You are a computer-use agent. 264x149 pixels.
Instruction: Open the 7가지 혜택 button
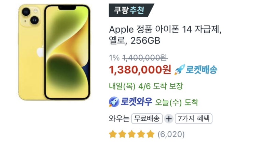coord(194,119)
